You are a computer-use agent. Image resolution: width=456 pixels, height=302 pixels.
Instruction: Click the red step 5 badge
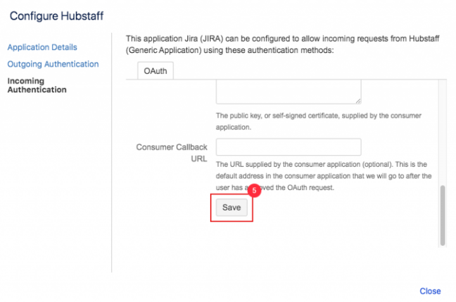point(253,190)
